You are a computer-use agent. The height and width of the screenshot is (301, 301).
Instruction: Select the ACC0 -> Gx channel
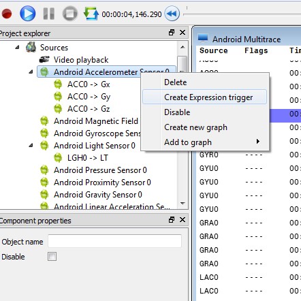coord(89,84)
